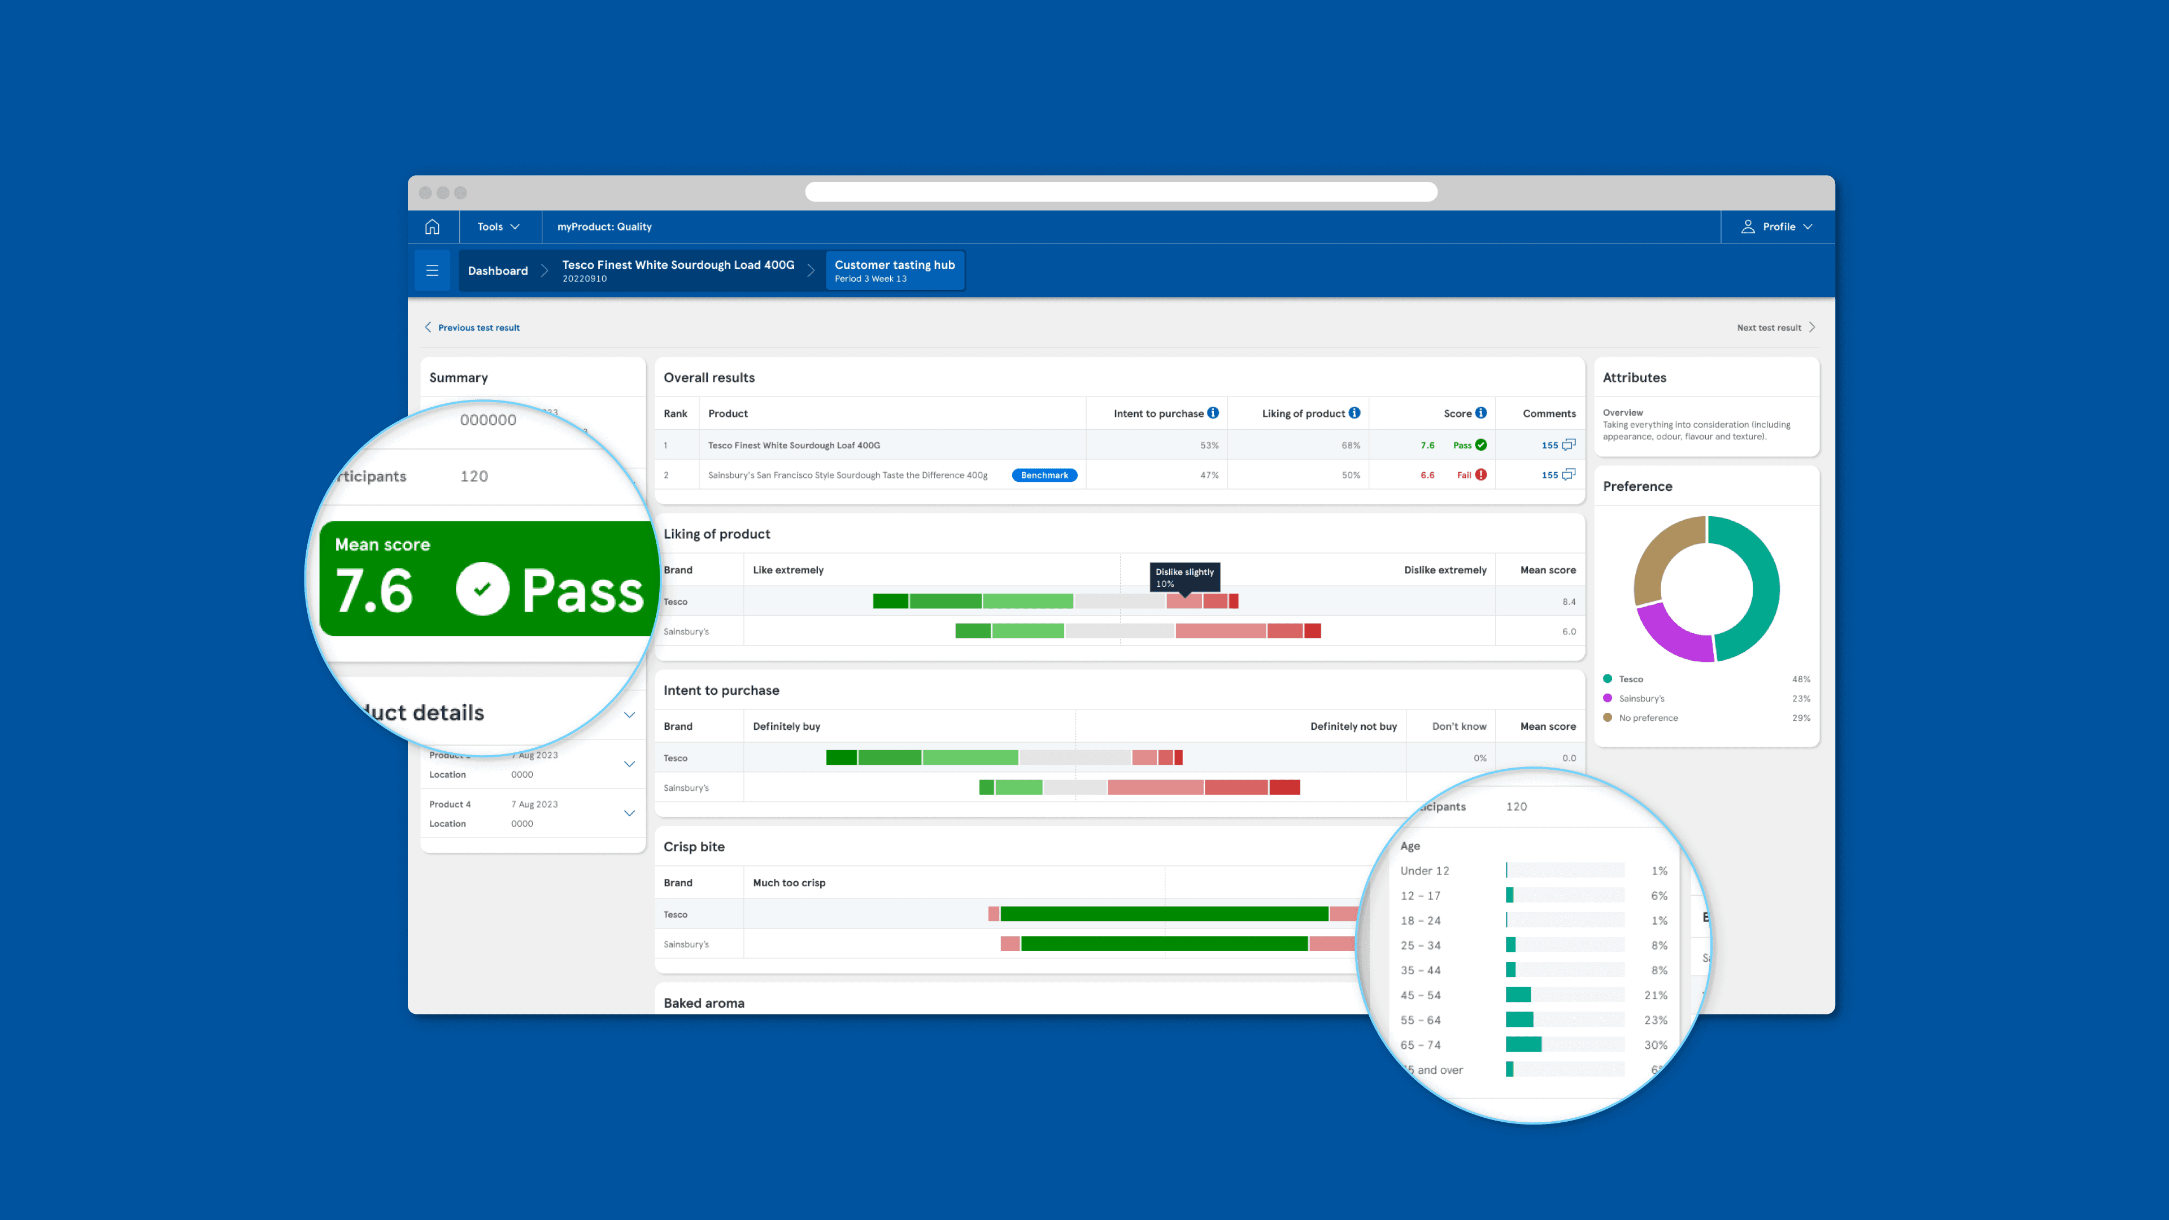Click the green Pass check icon
Viewport: 2169px width, 1220px height.
1481,445
